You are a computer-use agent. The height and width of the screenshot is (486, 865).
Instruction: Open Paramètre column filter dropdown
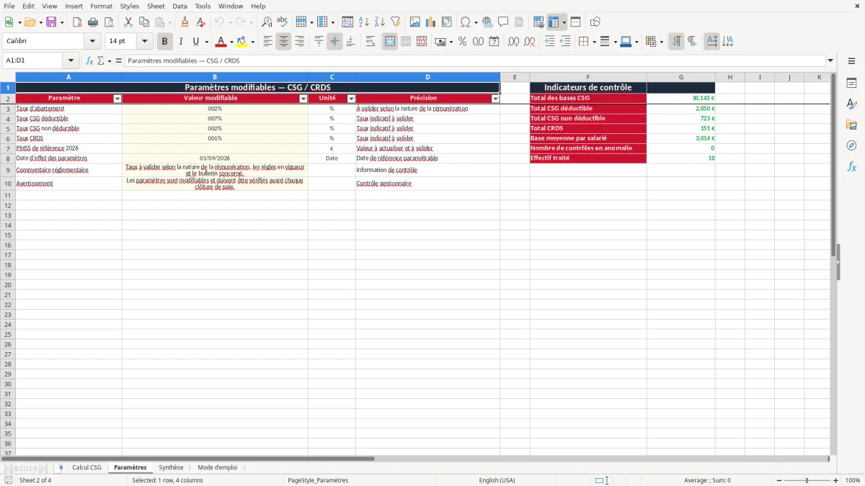tap(117, 99)
